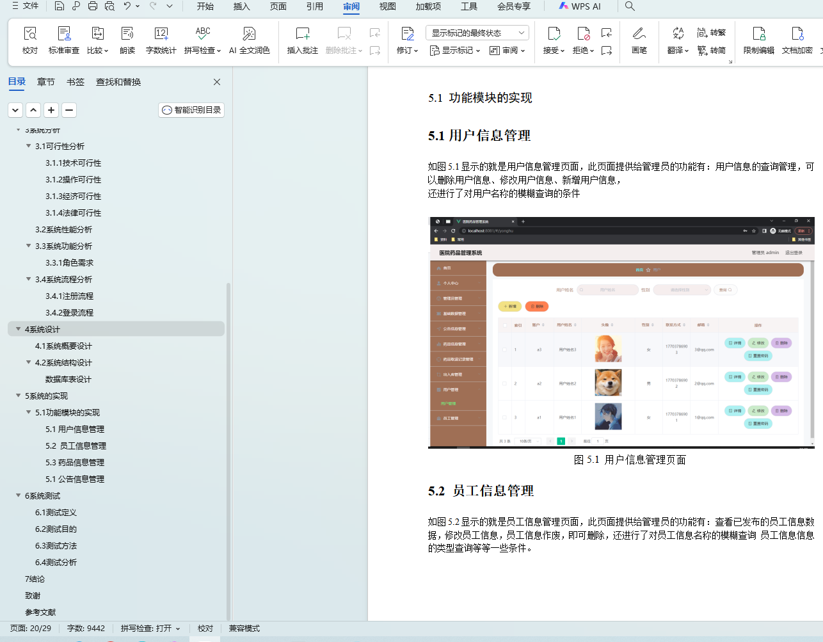Open the 显示标记的最终状态 dropdown
Viewport: 823px width, 642px height.
click(477, 33)
